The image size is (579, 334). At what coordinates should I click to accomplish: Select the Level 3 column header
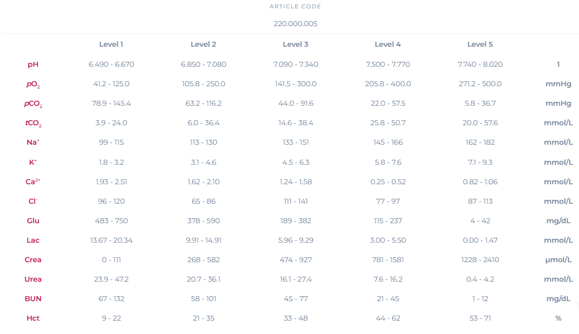click(x=295, y=45)
